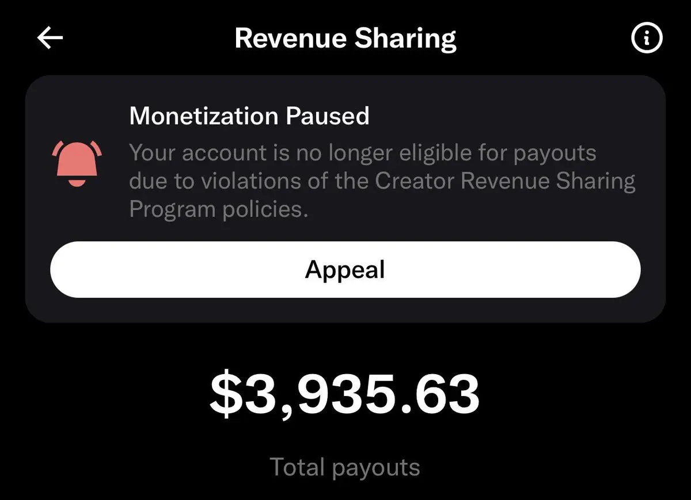Tap the word 'Appeal' on white button
This screenshot has height=500, width=691.
coord(345,270)
